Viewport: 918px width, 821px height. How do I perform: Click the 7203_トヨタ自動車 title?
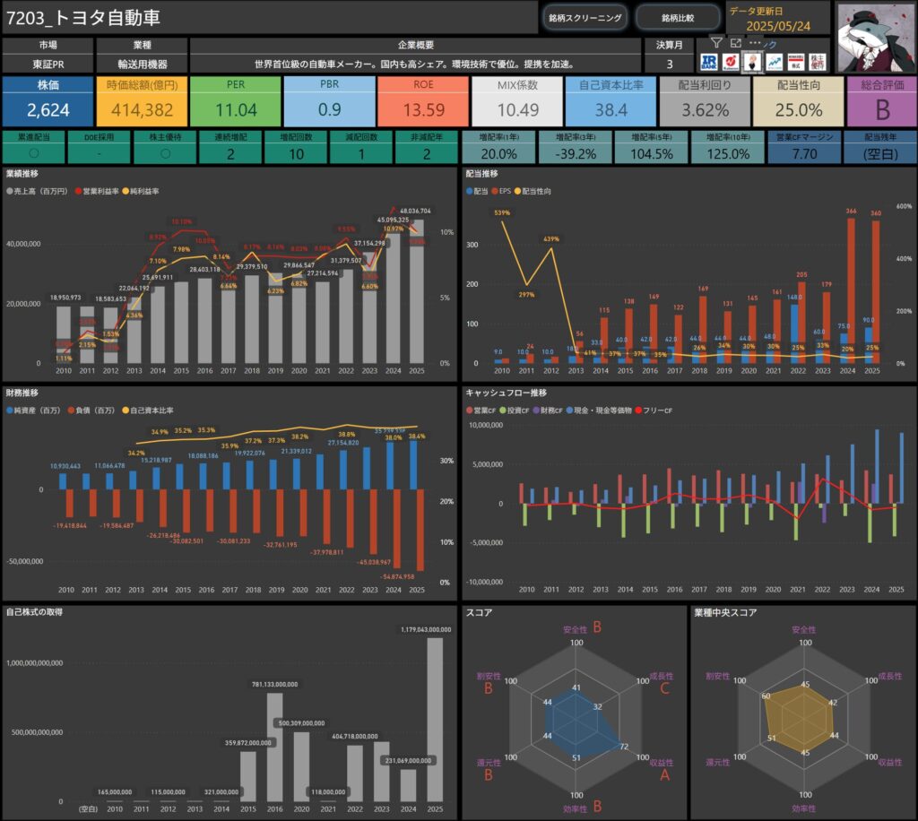point(83,18)
